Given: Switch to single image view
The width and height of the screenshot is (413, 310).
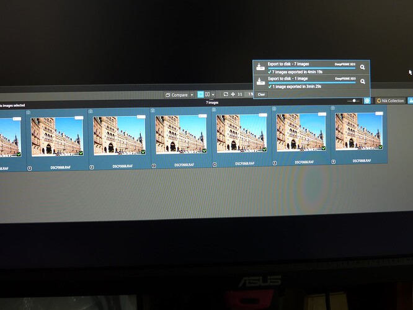Looking at the screenshot, I should coord(201,94).
